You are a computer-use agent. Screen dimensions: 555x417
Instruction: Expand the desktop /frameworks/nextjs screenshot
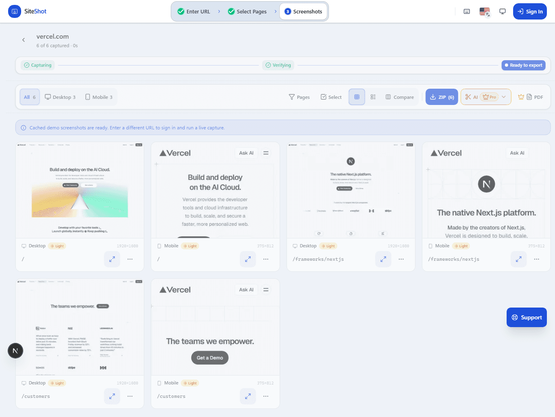[383, 259]
